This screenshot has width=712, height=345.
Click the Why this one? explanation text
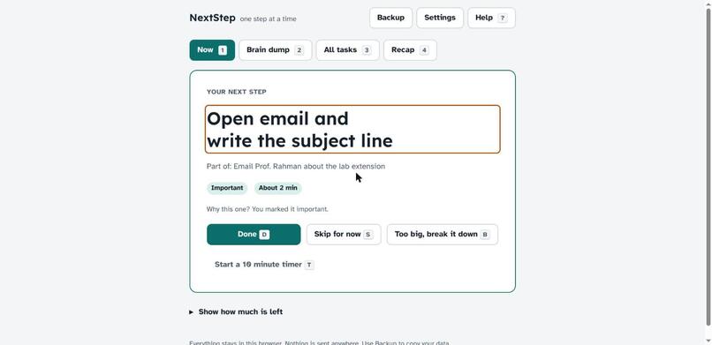267,209
